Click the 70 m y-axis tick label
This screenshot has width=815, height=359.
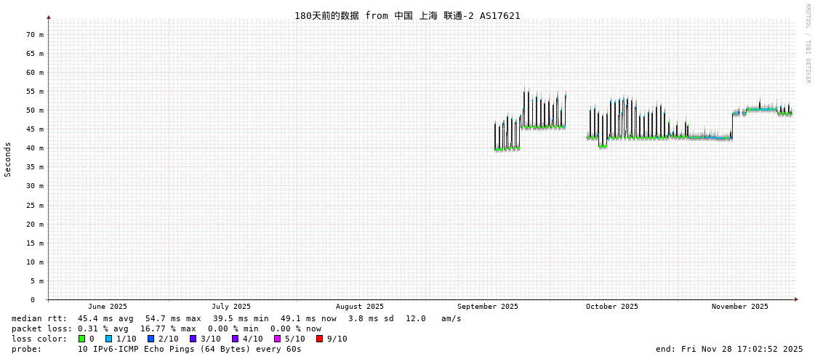point(35,35)
